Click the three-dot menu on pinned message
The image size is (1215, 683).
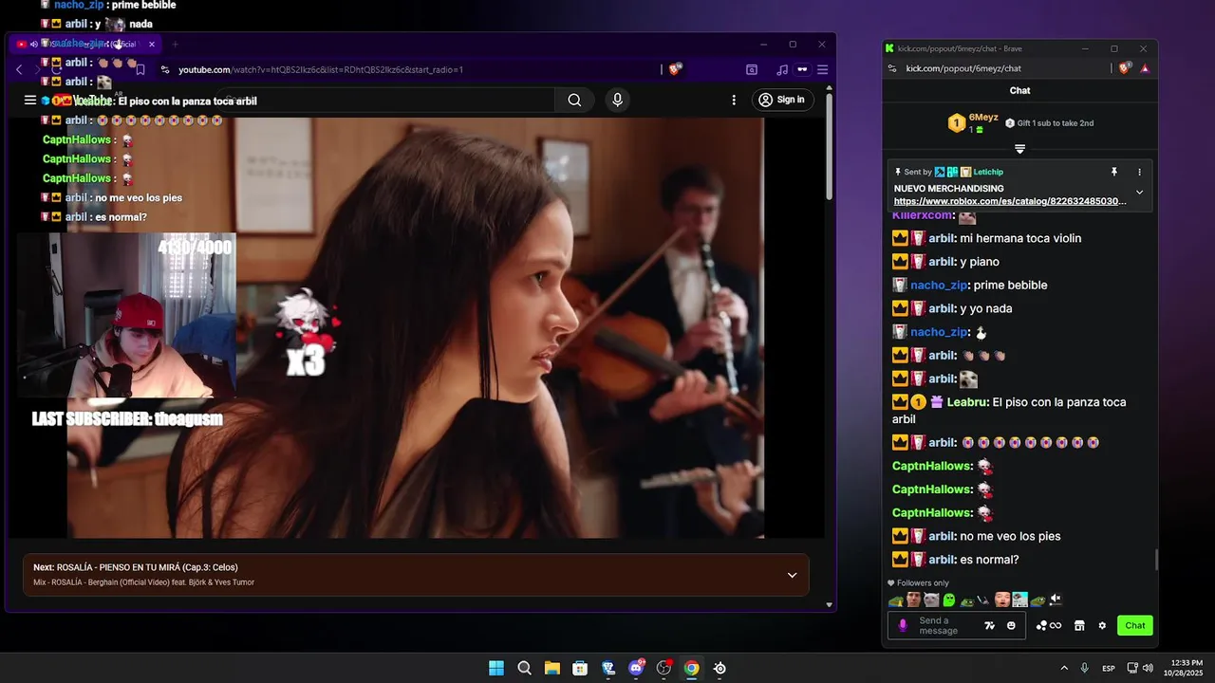pos(1140,172)
